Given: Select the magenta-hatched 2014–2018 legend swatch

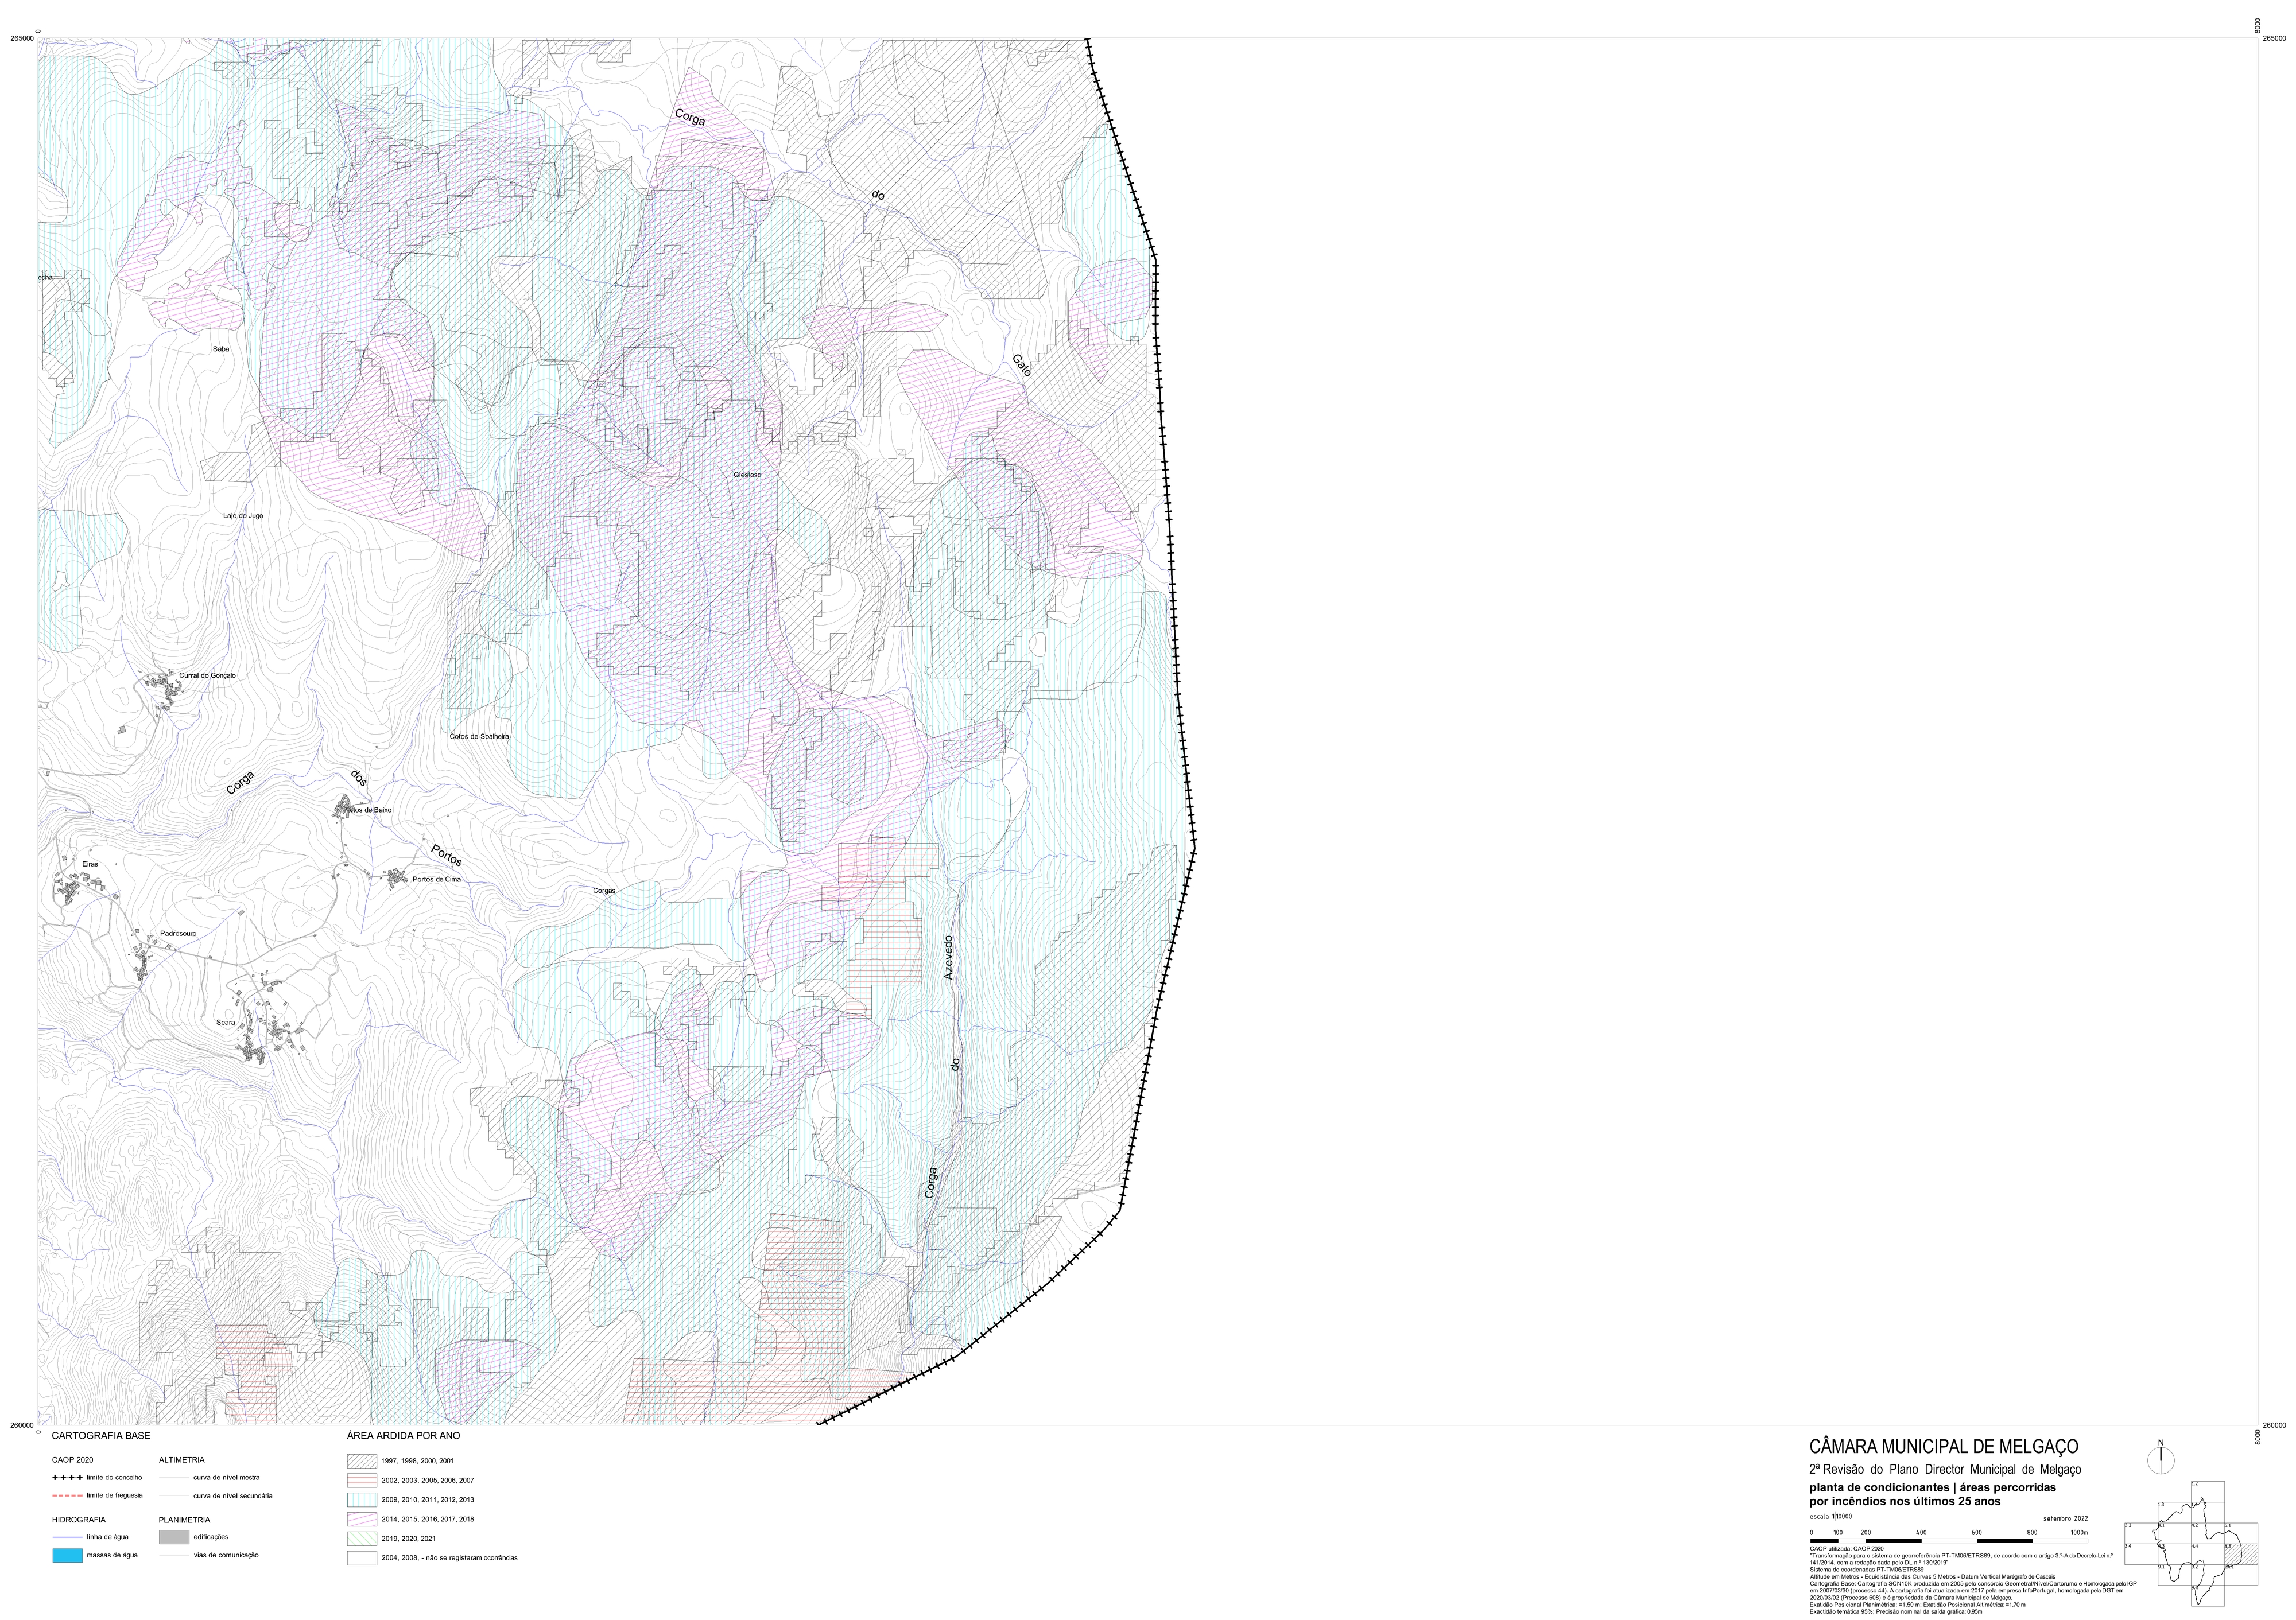Looking at the screenshot, I should (x=361, y=1519).
